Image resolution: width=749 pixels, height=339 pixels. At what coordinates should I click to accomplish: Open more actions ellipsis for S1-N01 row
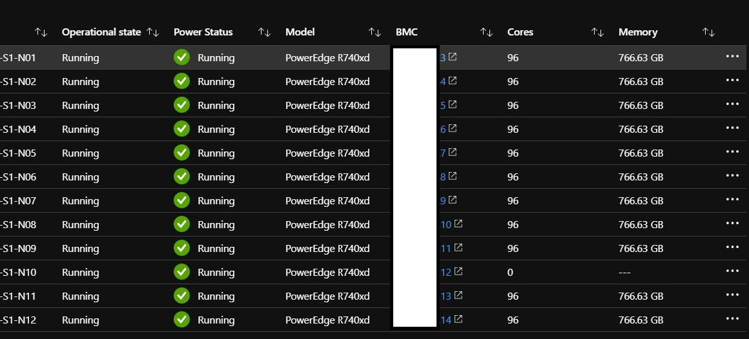point(732,57)
